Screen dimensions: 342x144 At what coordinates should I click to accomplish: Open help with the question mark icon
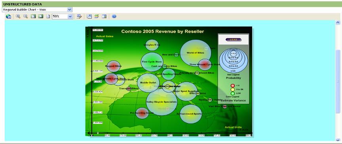tap(114, 16)
